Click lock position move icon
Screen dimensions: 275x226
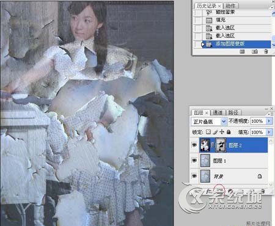click(222, 132)
